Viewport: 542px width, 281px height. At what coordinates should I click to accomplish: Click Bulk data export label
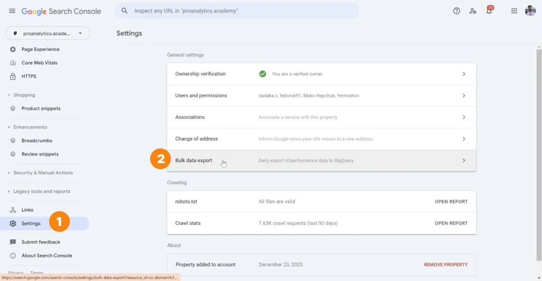pyautogui.click(x=194, y=160)
